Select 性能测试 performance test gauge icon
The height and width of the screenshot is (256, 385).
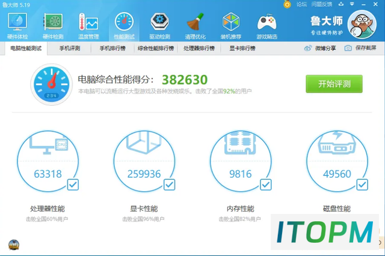point(124,22)
